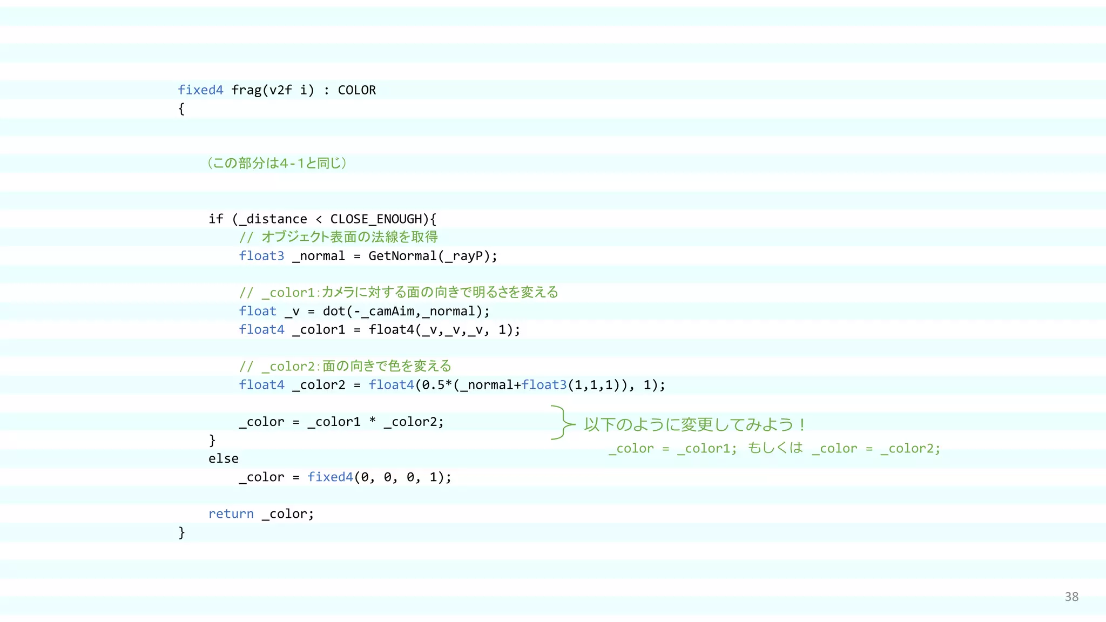Click the line 'if (_distance < CLOSE_ENOUGH){'
Image resolution: width=1106 pixels, height=622 pixels.
pyautogui.click(x=322, y=219)
